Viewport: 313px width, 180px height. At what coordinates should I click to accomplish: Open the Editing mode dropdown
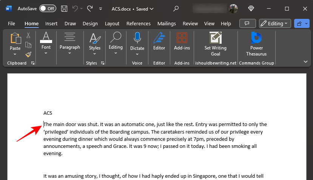(275, 23)
